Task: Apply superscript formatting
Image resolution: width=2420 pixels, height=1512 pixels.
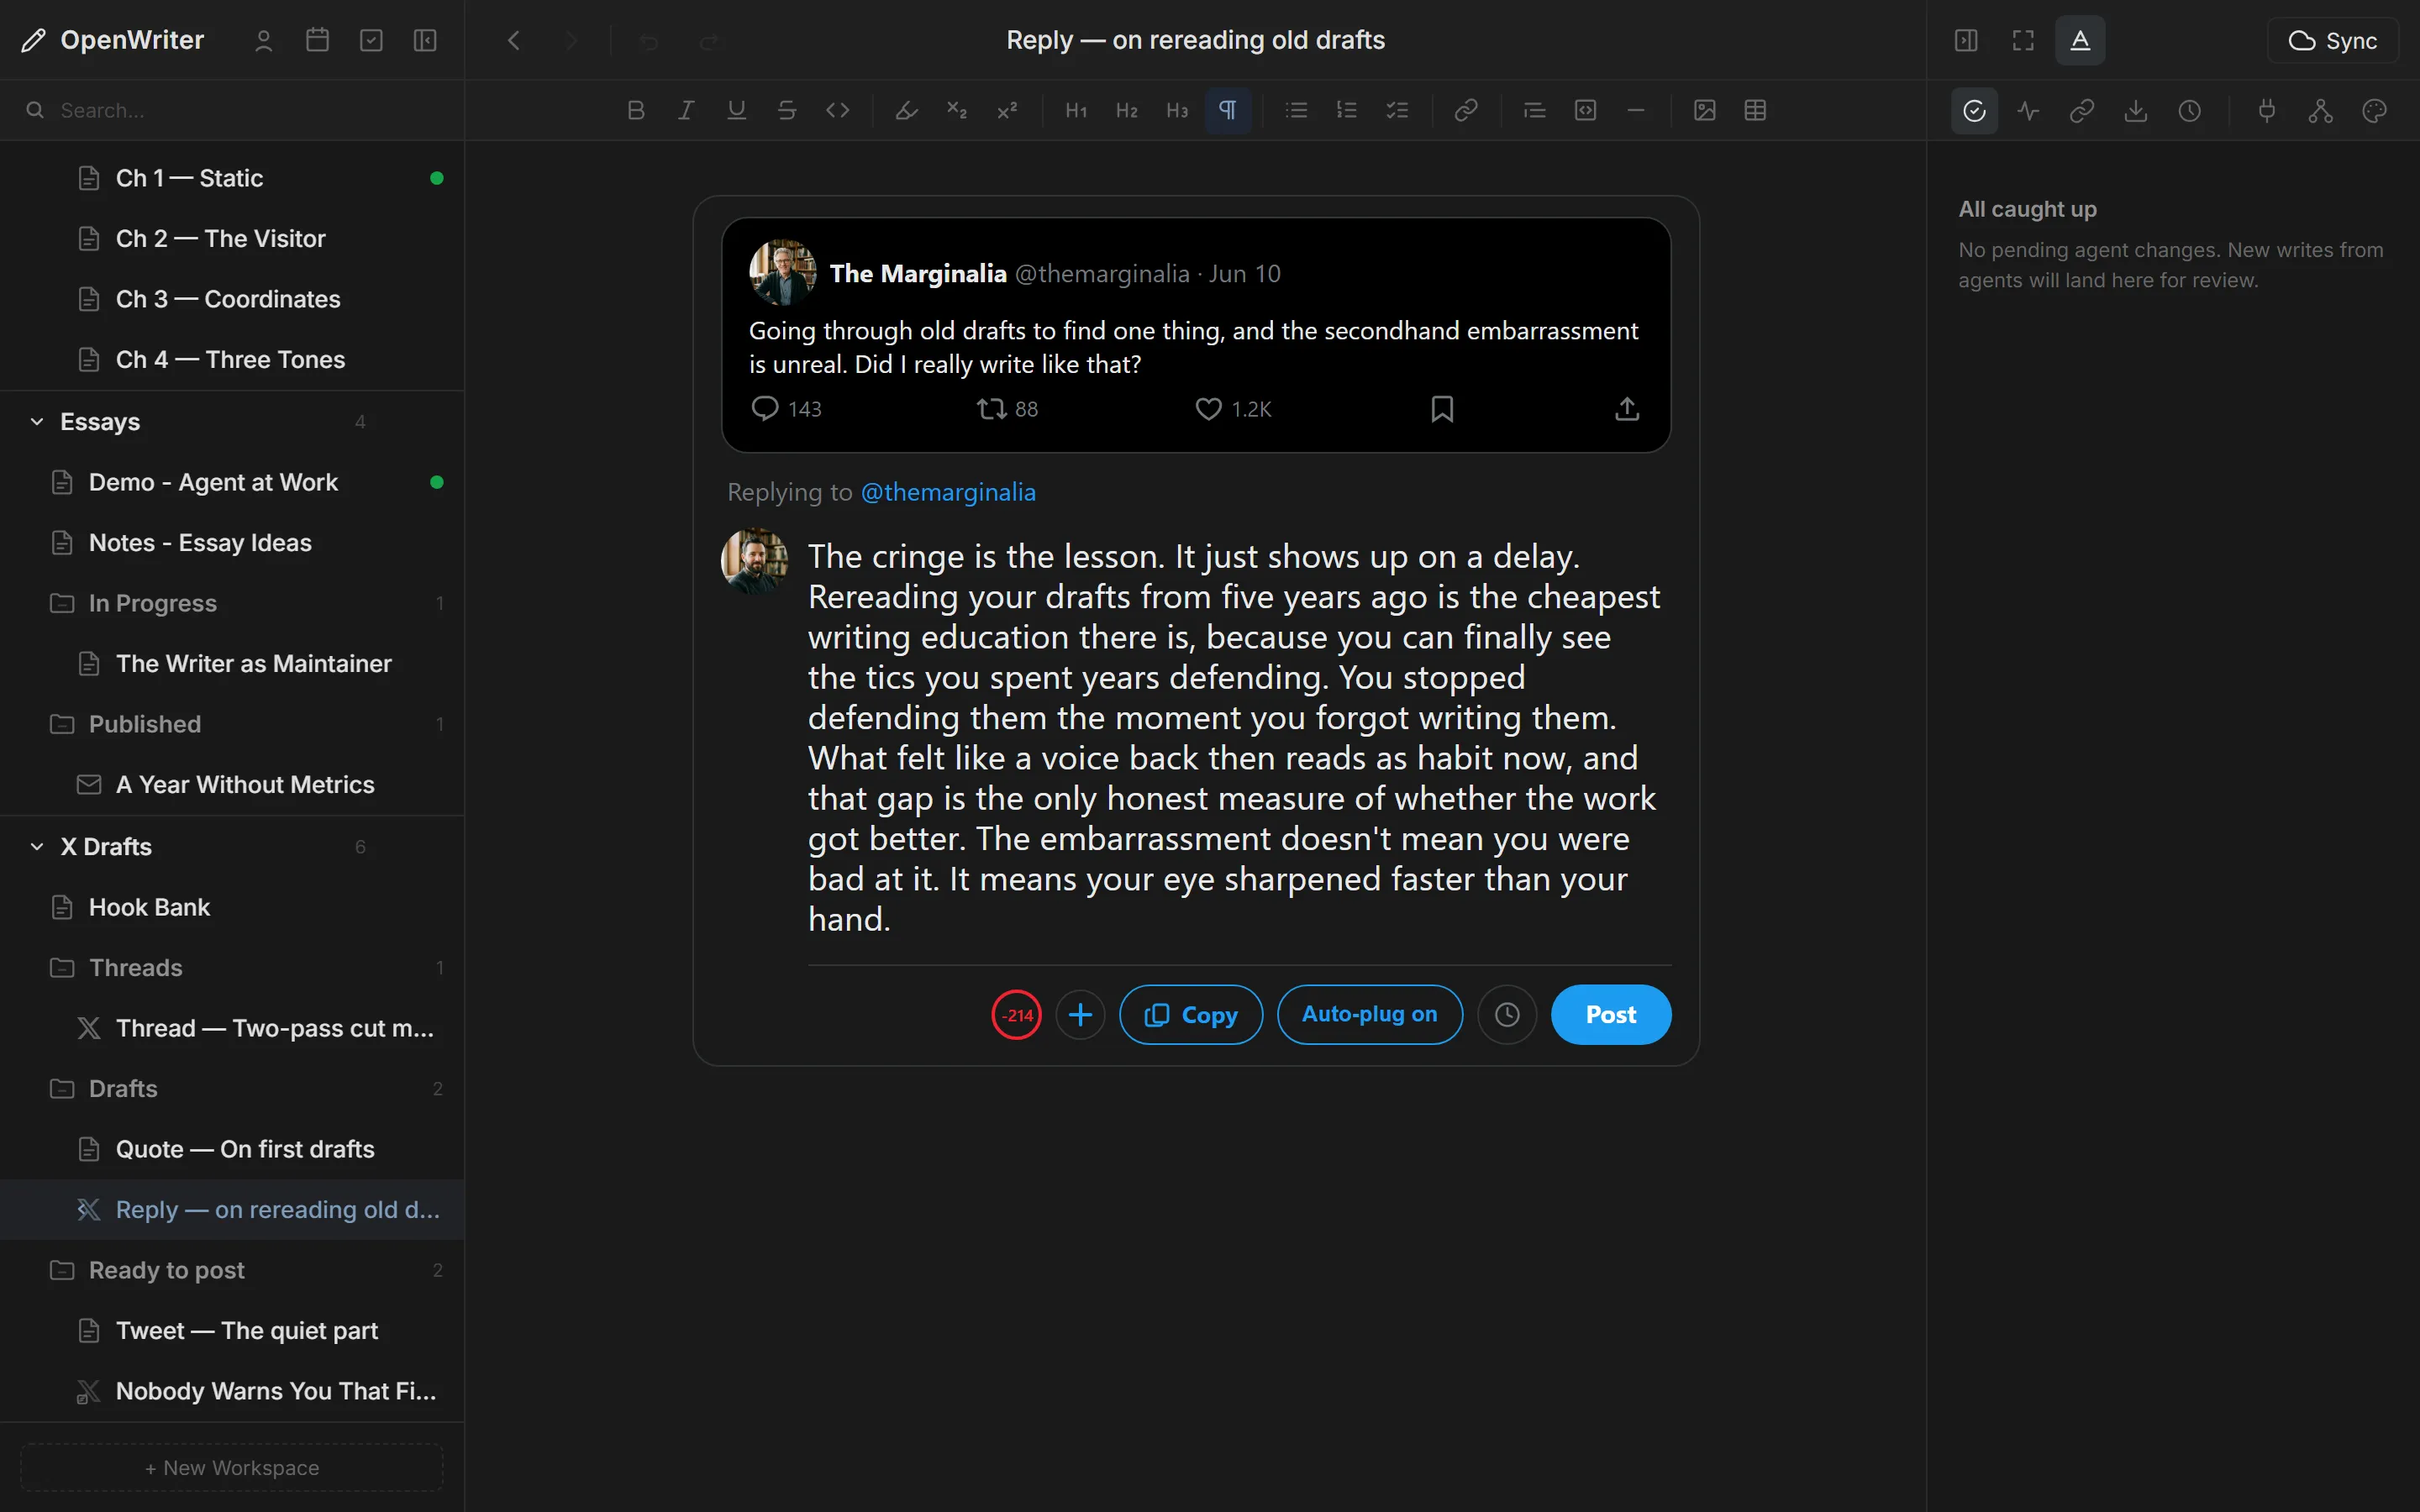Action: (x=1007, y=110)
